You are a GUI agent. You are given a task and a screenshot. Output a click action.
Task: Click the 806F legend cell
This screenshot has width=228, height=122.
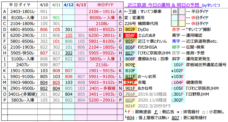click(130, 47)
